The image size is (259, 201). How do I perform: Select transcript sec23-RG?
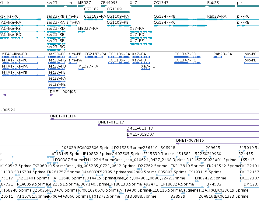(56, 47)
